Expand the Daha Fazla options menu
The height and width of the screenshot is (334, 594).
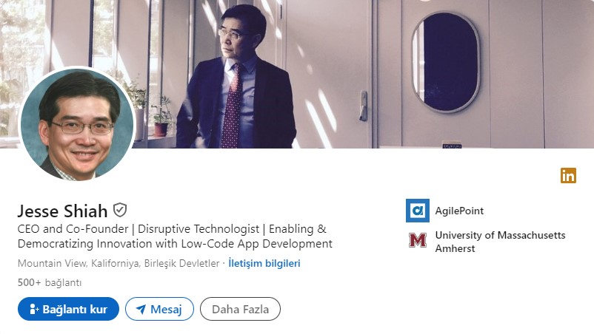click(x=240, y=309)
